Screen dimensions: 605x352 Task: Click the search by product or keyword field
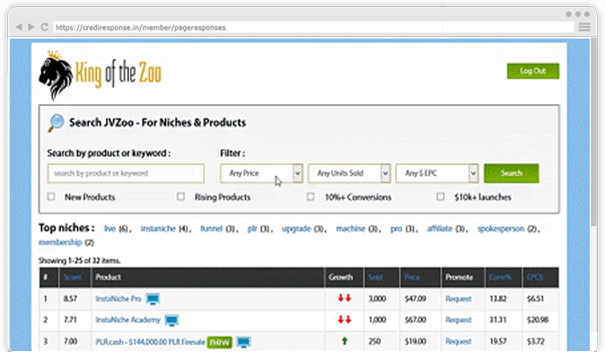tap(126, 173)
